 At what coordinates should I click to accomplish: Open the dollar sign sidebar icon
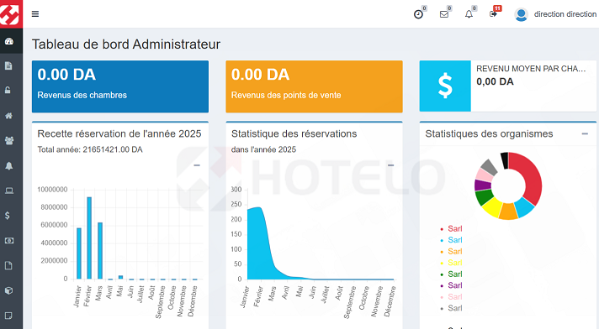[8, 216]
